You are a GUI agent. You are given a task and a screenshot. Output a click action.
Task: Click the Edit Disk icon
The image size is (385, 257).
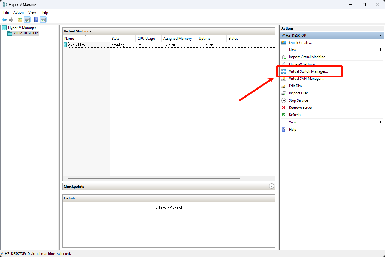(284, 86)
